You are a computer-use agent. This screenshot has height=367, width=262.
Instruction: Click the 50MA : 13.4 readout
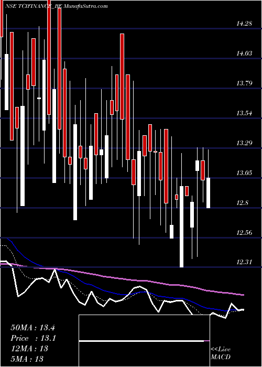pos(32,328)
